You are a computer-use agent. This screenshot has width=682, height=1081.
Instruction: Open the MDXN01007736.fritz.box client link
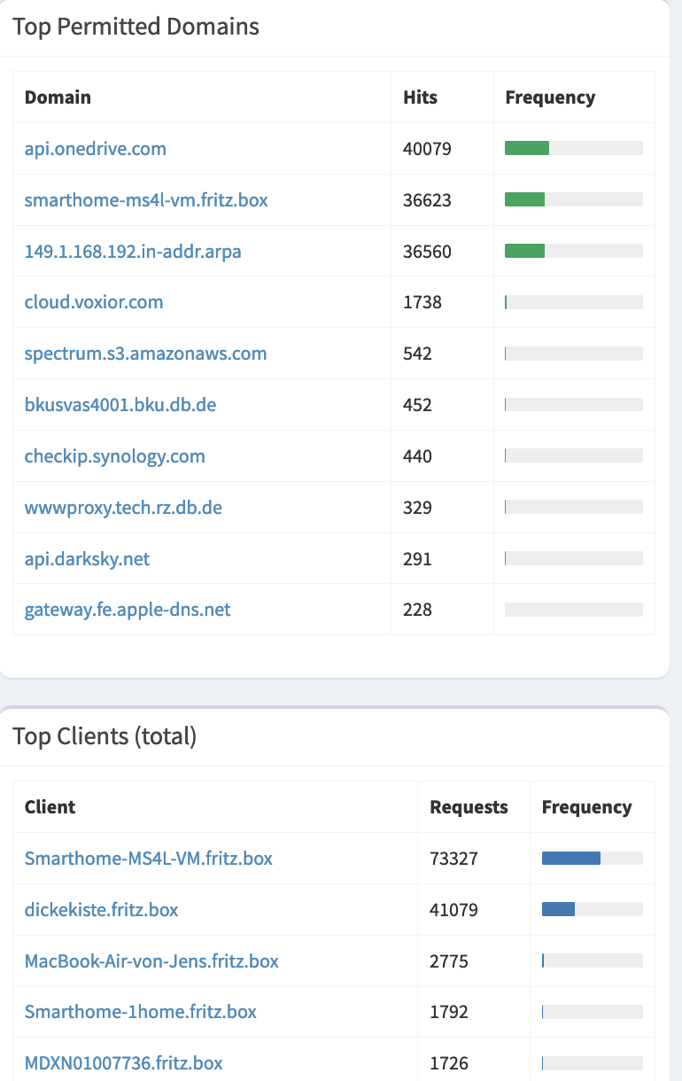tap(124, 1062)
